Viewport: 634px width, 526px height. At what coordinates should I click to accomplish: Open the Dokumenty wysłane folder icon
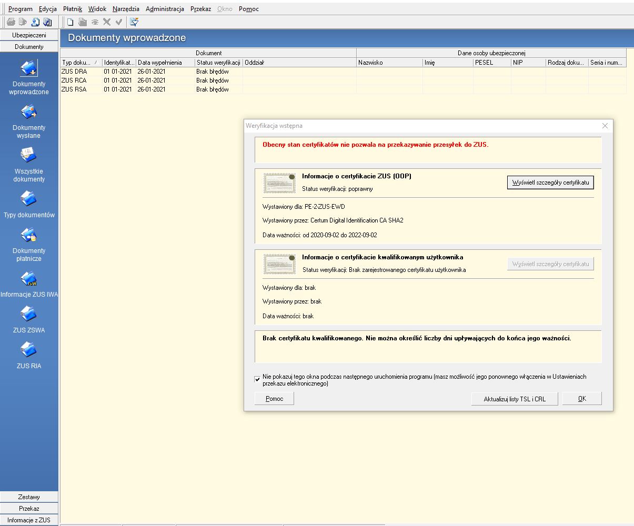click(x=28, y=112)
